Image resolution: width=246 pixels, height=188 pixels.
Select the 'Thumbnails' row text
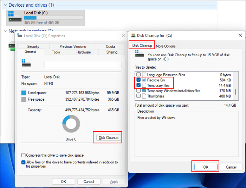pyautogui.click(x=155, y=96)
